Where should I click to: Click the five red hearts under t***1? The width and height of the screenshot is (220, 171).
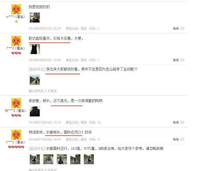pyautogui.click(x=16, y=147)
